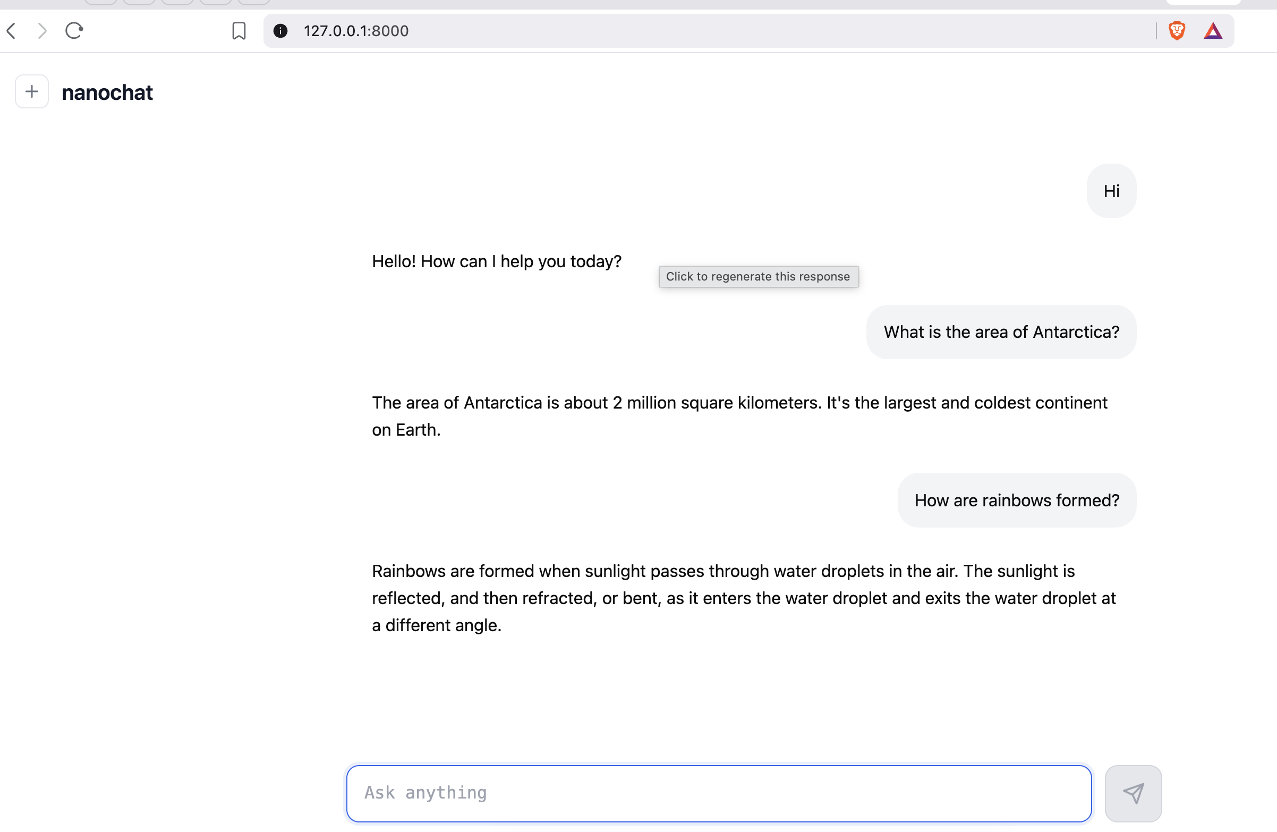Viewport: 1277px width, 832px height.
Task: Click the rainbow explanation response text
Action: tap(744, 598)
